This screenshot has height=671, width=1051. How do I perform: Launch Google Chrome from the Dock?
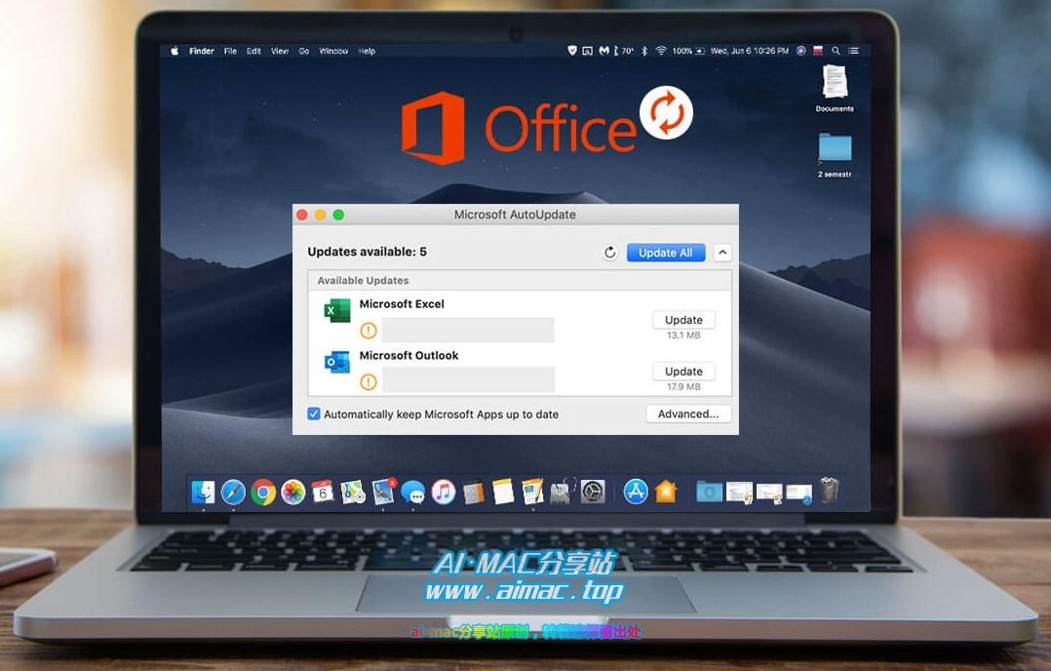click(263, 493)
